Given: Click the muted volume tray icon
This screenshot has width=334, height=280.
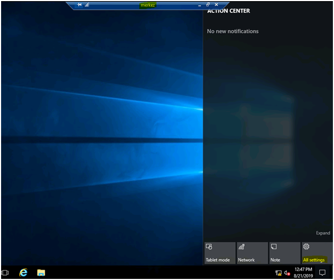Looking at the screenshot, I should tap(287, 273).
